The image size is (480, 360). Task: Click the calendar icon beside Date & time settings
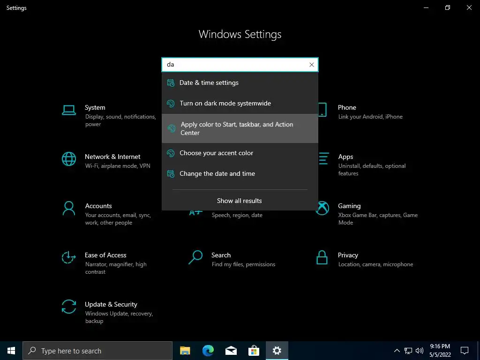pos(171,82)
